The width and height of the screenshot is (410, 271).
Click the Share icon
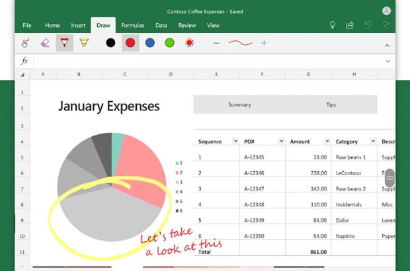click(x=350, y=25)
